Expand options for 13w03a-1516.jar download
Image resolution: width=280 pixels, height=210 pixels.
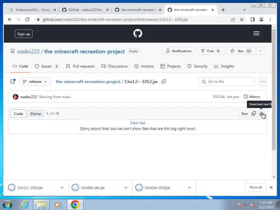pyautogui.click(x=189, y=188)
